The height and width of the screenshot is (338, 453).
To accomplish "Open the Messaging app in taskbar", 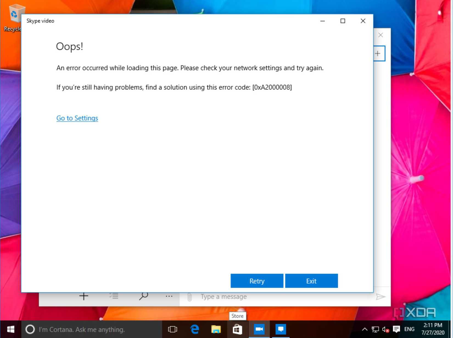I will click(281, 329).
